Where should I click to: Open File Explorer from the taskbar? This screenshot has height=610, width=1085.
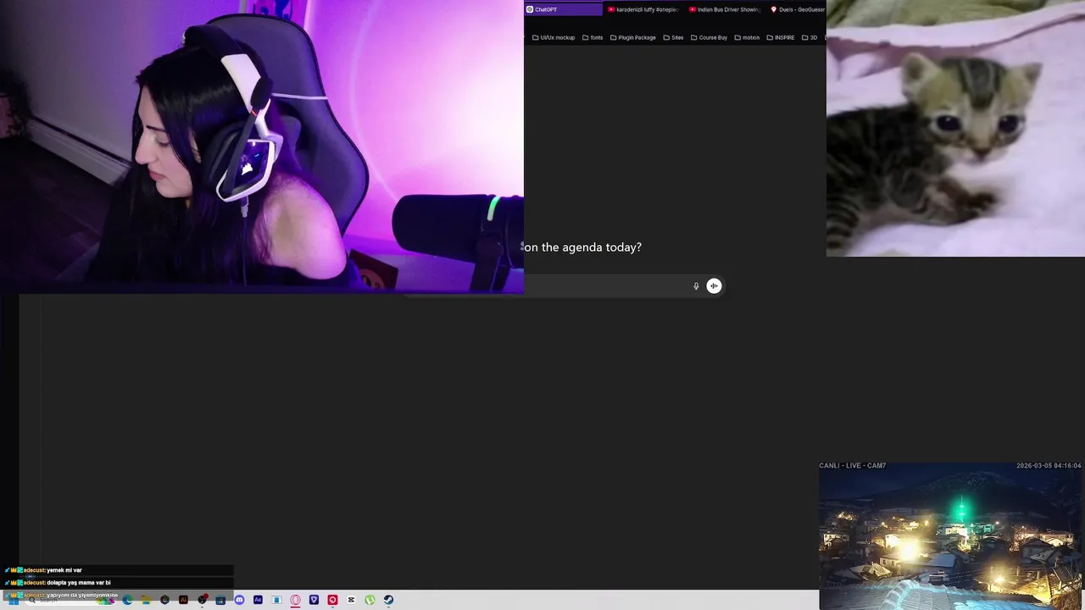click(146, 600)
